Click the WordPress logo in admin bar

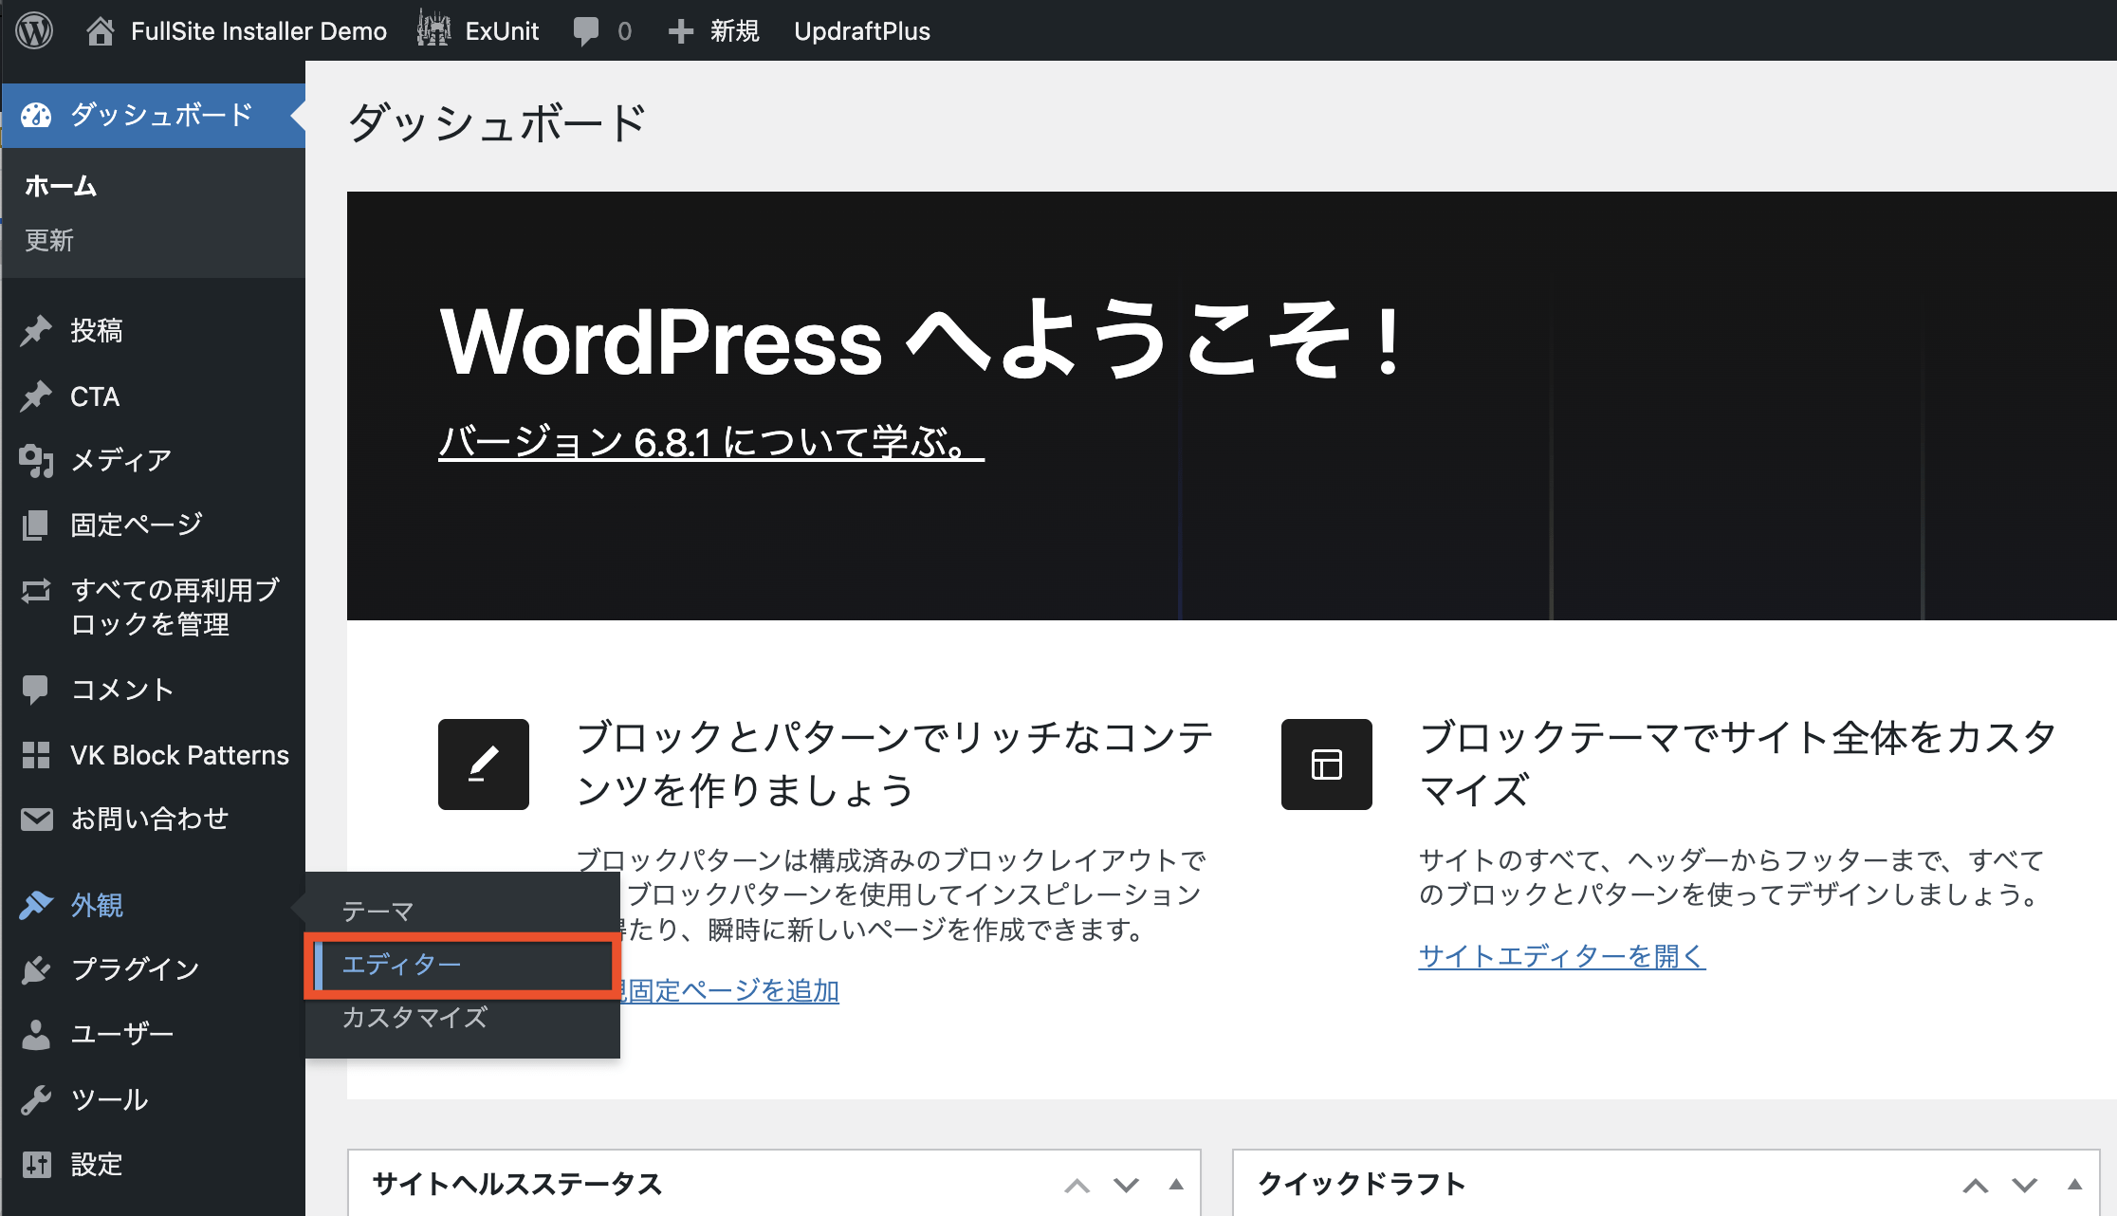(34, 30)
